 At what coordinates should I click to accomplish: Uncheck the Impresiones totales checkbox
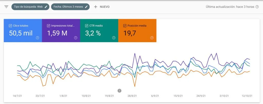point(49,26)
